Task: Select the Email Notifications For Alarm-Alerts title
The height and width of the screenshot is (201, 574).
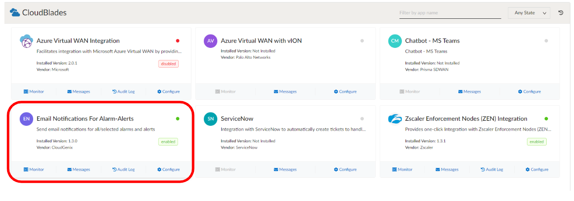Action: click(x=85, y=119)
